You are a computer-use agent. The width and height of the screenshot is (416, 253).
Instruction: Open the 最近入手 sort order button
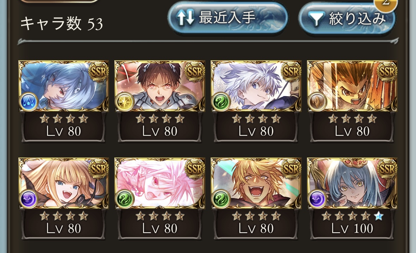pyautogui.click(x=228, y=18)
